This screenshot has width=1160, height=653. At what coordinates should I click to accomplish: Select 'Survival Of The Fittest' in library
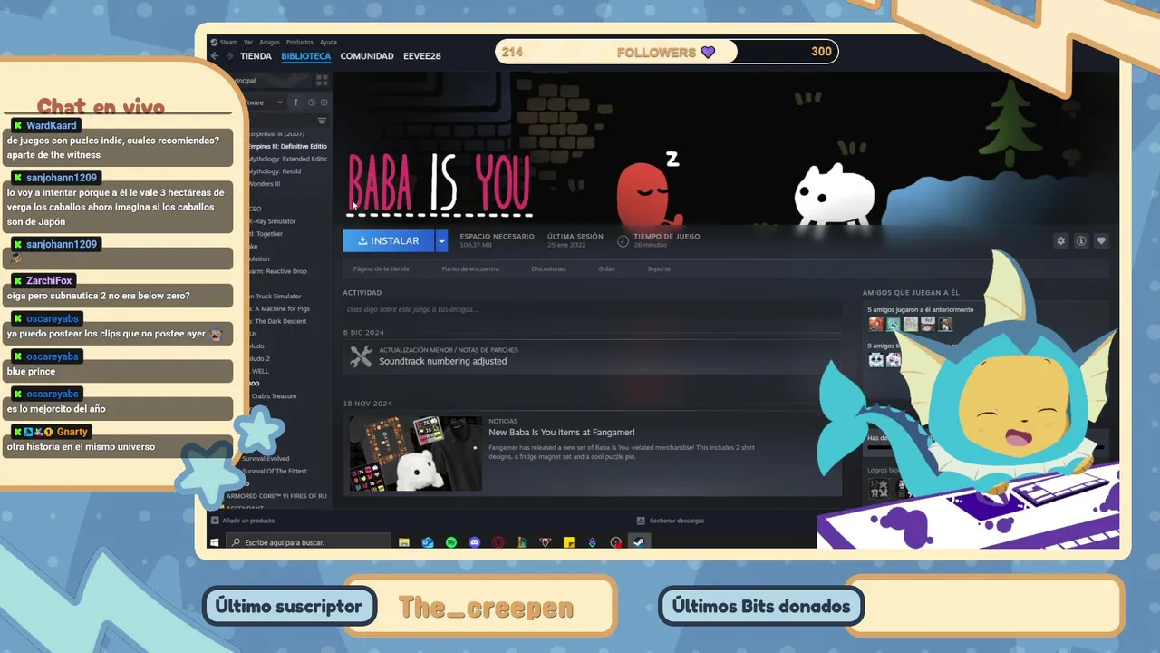[x=275, y=471]
